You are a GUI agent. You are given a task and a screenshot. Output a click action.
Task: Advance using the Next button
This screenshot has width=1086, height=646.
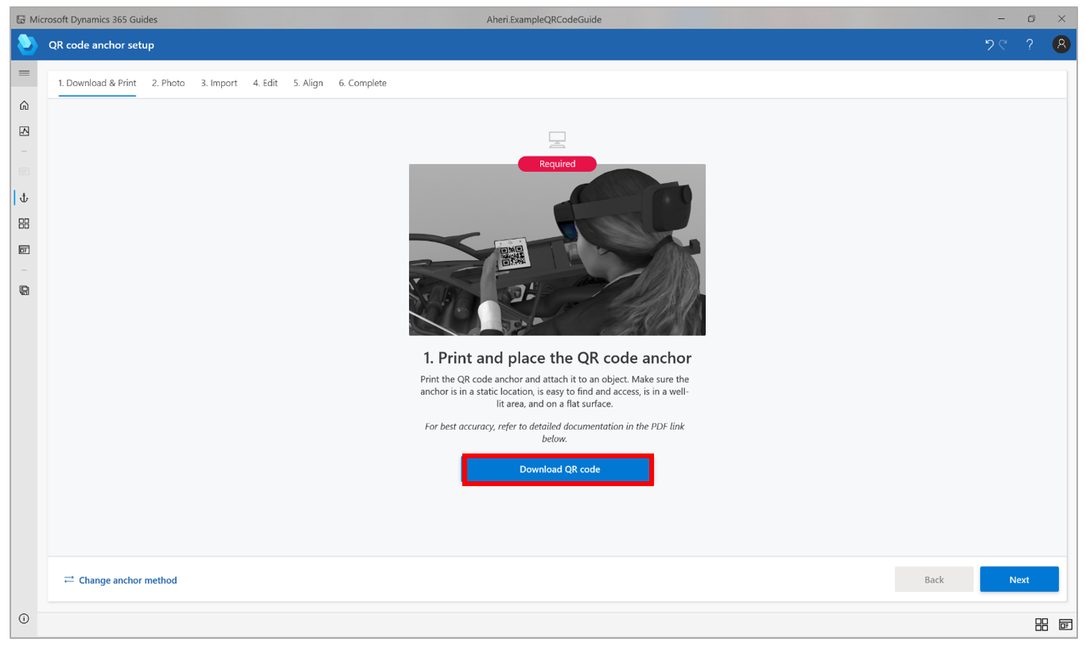pos(1019,579)
